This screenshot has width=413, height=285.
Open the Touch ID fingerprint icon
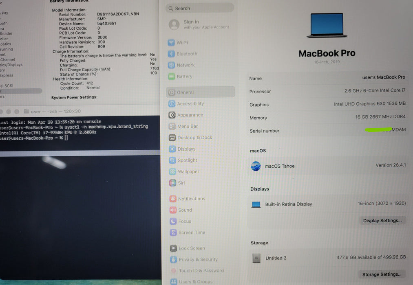[174, 270]
